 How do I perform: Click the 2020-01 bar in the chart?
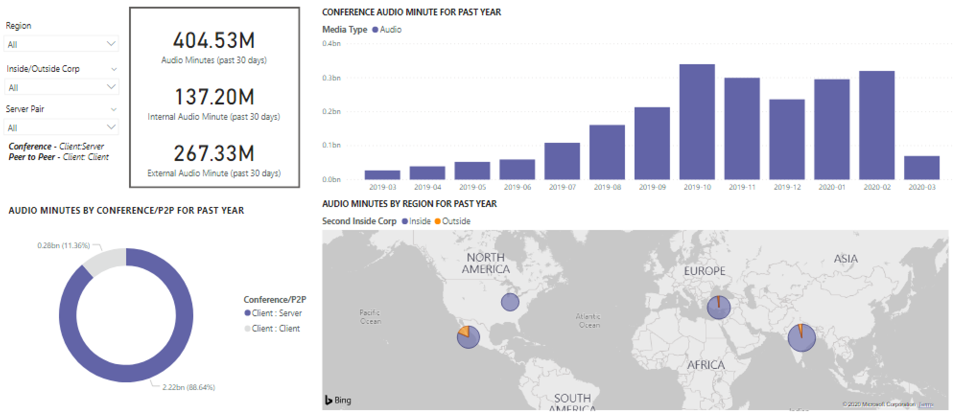(832, 129)
